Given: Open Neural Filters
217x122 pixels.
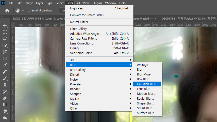Looking at the screenshot, I should pos(99,22).
